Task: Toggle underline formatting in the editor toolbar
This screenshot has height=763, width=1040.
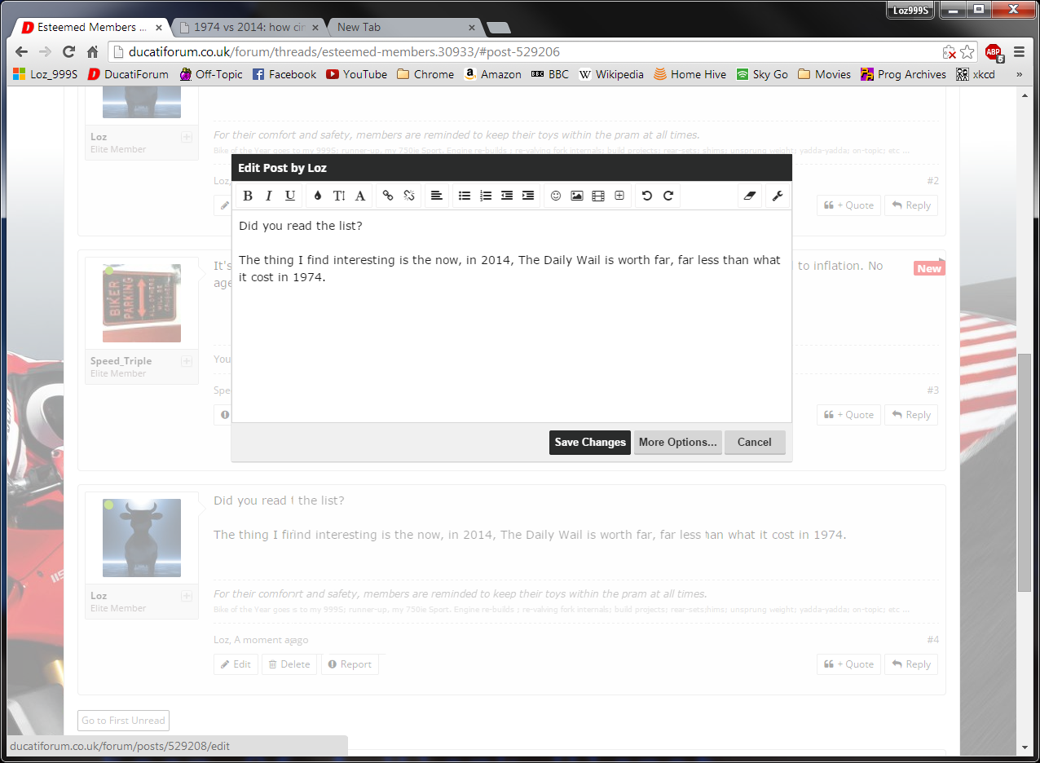Action: coord(290,196)
